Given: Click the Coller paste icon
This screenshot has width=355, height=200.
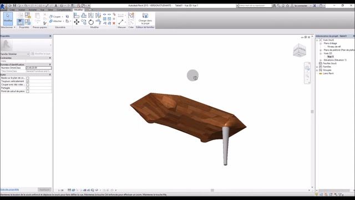Looking at the screenshot, I should pos(37,16).
